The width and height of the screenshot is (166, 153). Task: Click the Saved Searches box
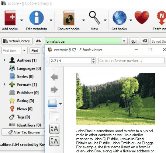(x=158, y=41)
